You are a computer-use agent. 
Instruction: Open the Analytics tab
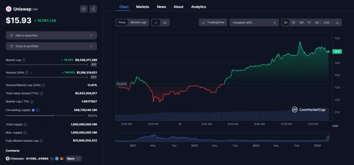pyautogui.click(x=198, y=7)
